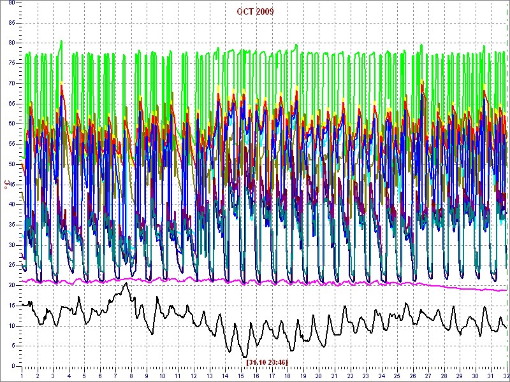510x382 pixels.
Task: Pick the 70 label on the temperature axis
Action: point(11,83)
